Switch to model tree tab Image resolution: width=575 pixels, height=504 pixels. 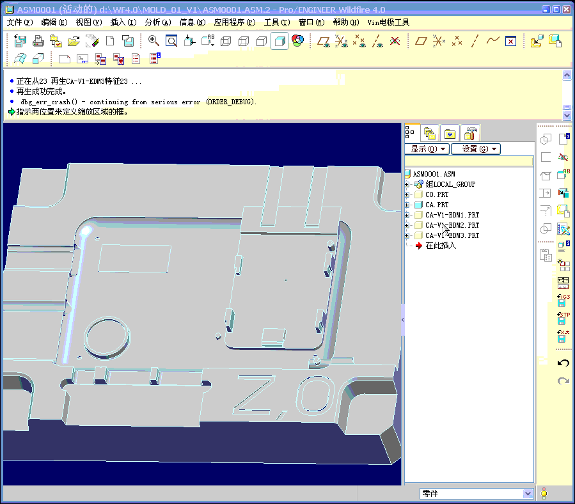click(411, 133)
